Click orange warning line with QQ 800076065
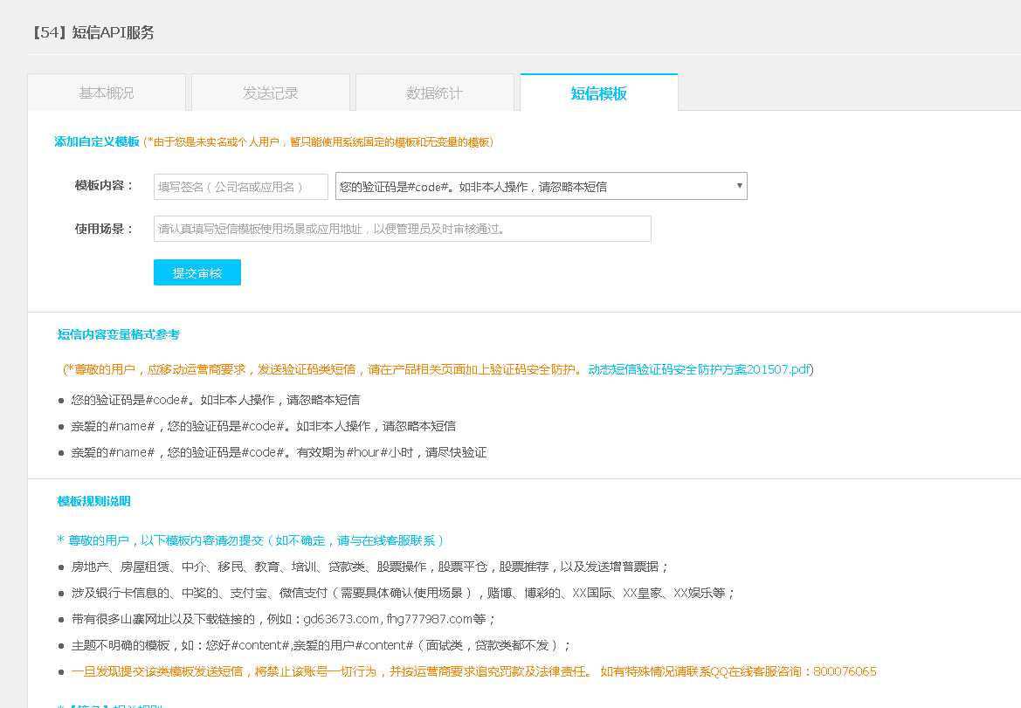1021x708 pixels. (x=474, y=671)
